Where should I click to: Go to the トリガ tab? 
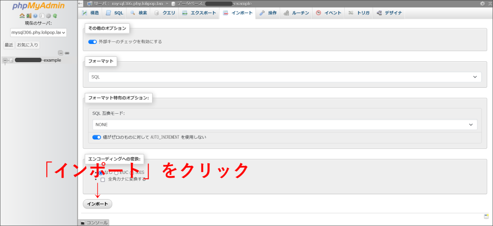(359, 13)
